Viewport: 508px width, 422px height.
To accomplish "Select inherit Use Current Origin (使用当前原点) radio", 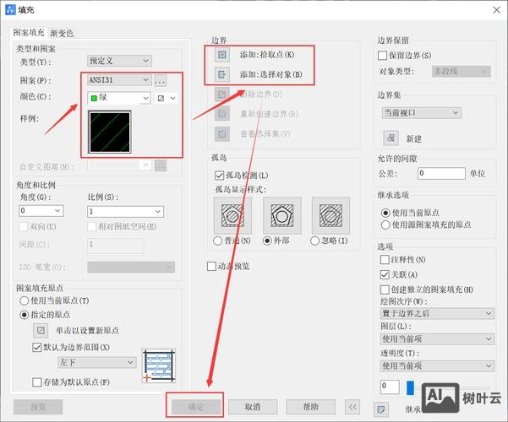I will (x=385, y=213).
